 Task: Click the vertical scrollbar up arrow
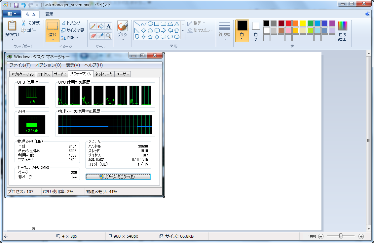tap(369, 54)
